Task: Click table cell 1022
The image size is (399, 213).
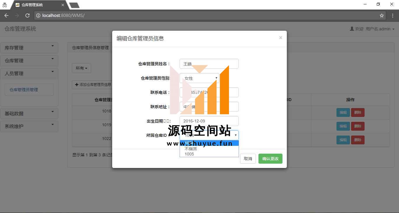Action: 107,138
